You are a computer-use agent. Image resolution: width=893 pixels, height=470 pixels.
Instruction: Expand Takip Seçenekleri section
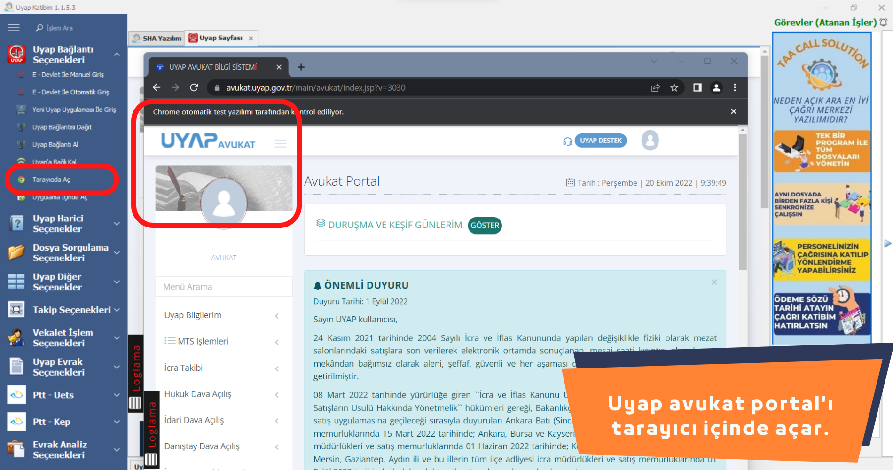pos(117,310)
